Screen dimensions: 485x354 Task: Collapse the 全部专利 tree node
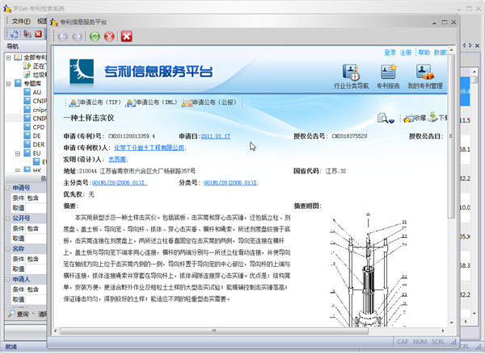click(8, 57)
